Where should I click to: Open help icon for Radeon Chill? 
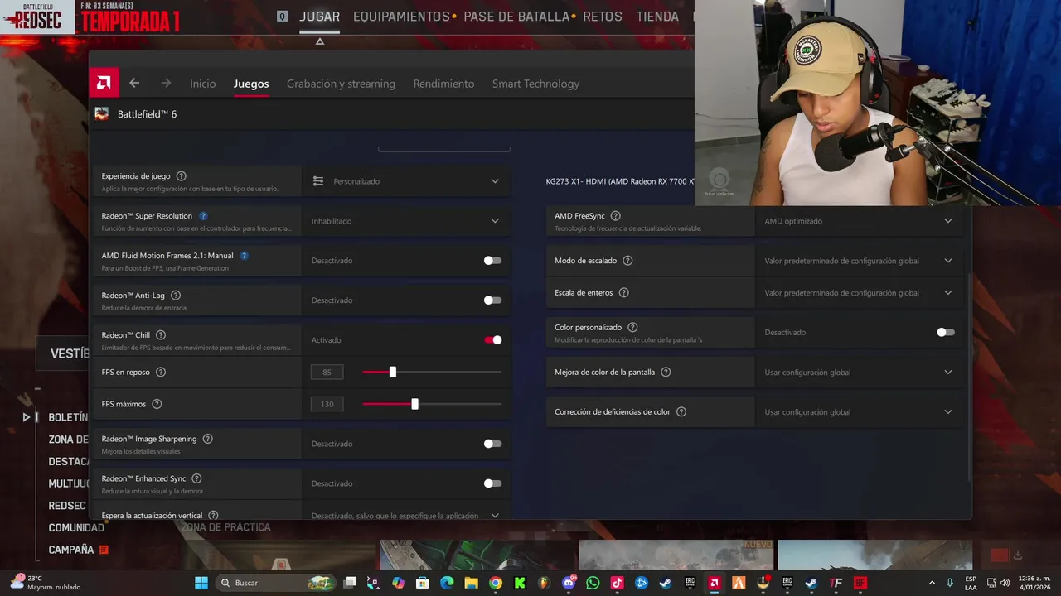(x=161, y=335)
